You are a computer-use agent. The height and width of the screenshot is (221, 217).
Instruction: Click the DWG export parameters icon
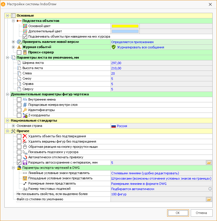pos(19,168)
